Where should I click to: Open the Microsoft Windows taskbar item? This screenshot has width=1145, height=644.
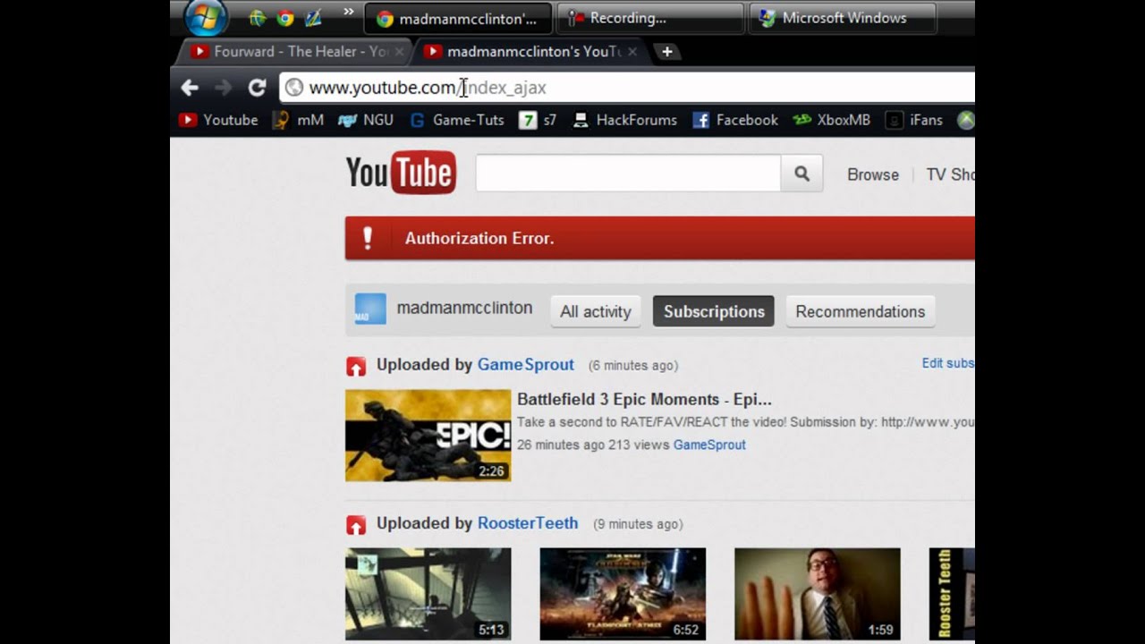click(843, 19)
